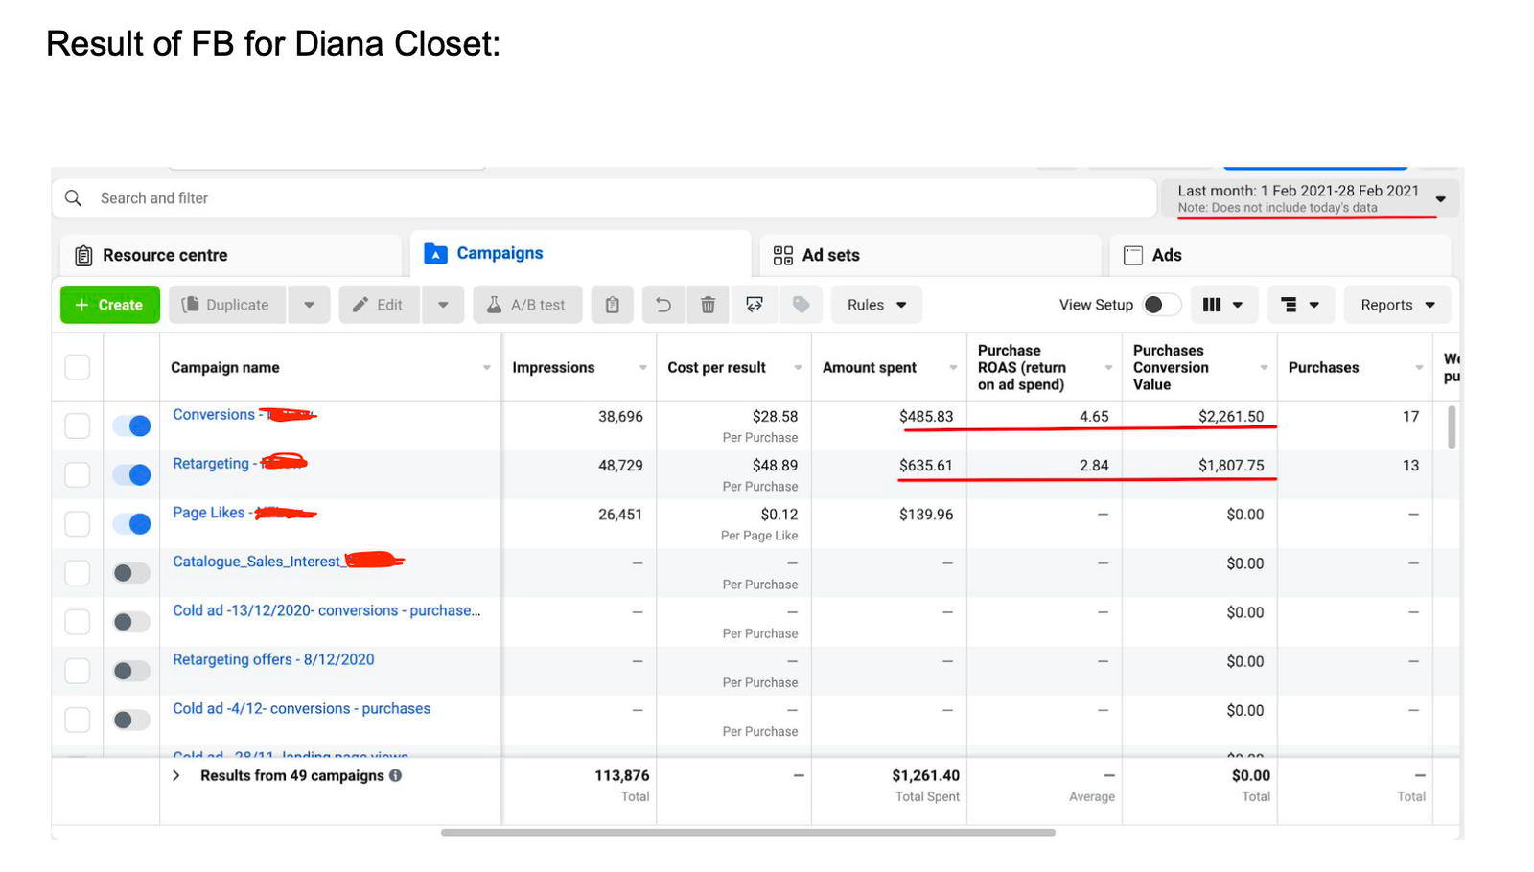Click the search magnifier icon
Image resolution: width=1534 pixels, height=872 pixels.
tap(73, 198)
